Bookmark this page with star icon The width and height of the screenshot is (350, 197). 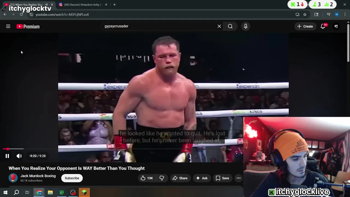(x=305, y=15)
